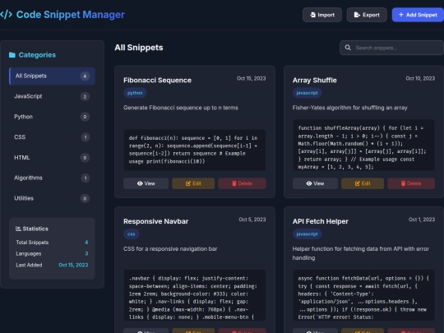The height and width of the screenshot is (333, 444).
Task: Click the pencil icon on Fibonacci Sequence's Edit button
Action: [x=188, y=183]
